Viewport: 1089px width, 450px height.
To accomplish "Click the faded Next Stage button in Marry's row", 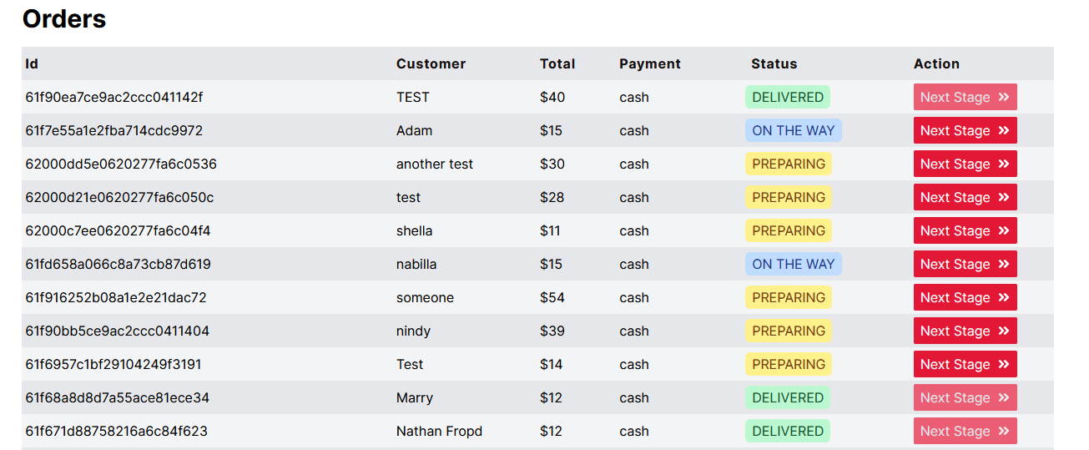I will pyautogui.click(x=965, y=397).
